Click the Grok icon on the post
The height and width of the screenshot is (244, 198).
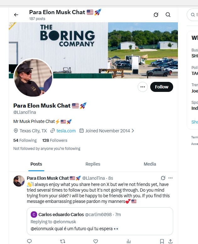[x=163, y=178]
